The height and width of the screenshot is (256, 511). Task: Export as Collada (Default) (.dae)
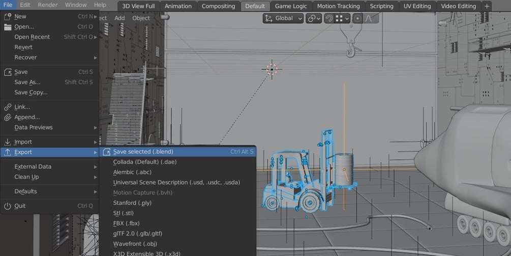click(177, 162)
